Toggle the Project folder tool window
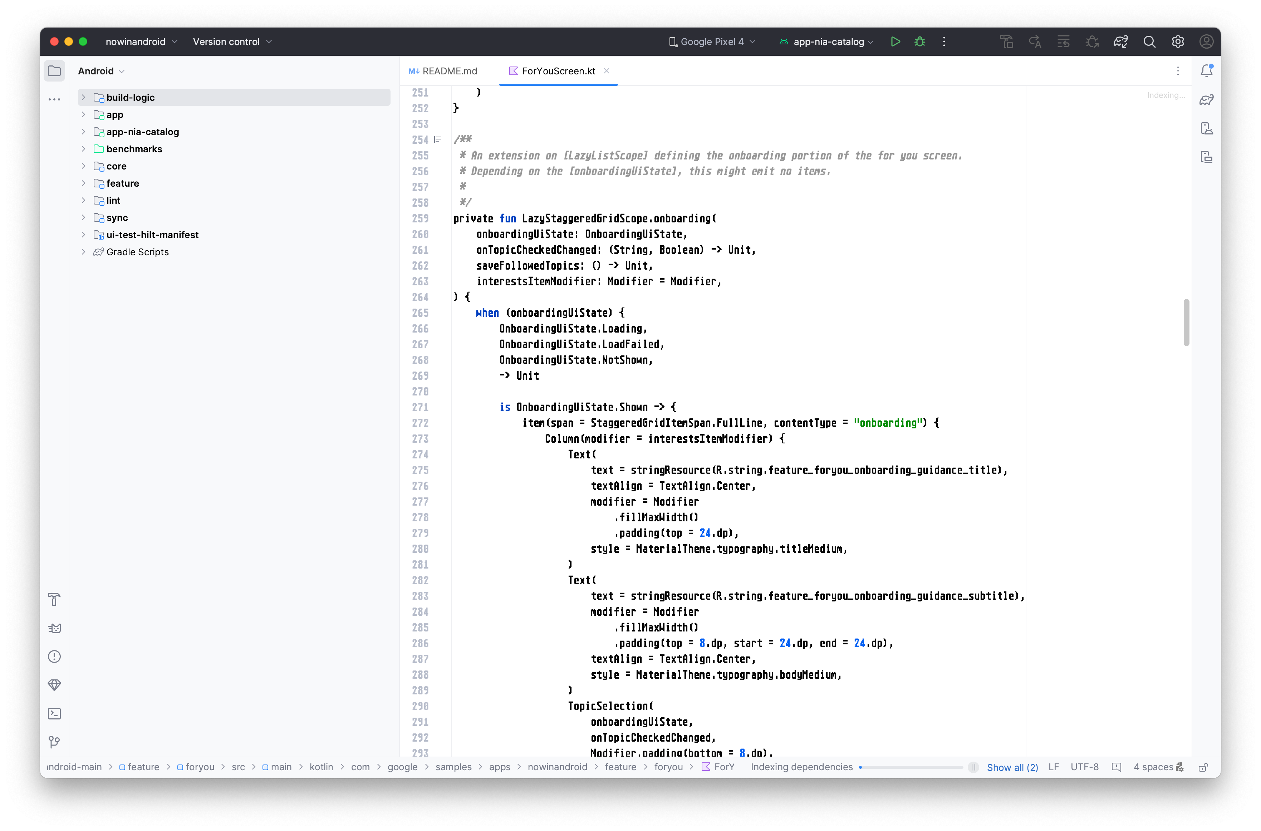The width and height of the screenshot is (1261, 831). click(54, 70)
